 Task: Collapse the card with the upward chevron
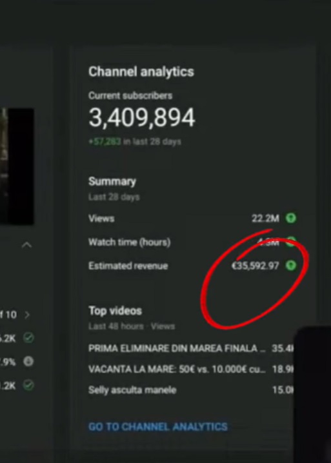pyautogui.click(x=26, y=245)
